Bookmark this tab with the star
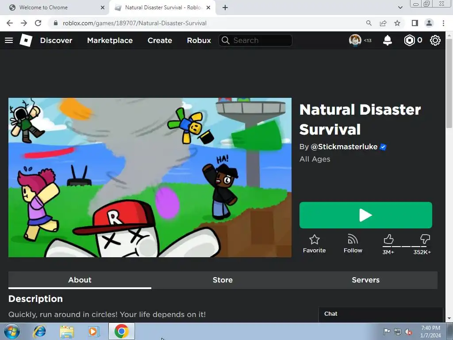 tap(397, 23)
